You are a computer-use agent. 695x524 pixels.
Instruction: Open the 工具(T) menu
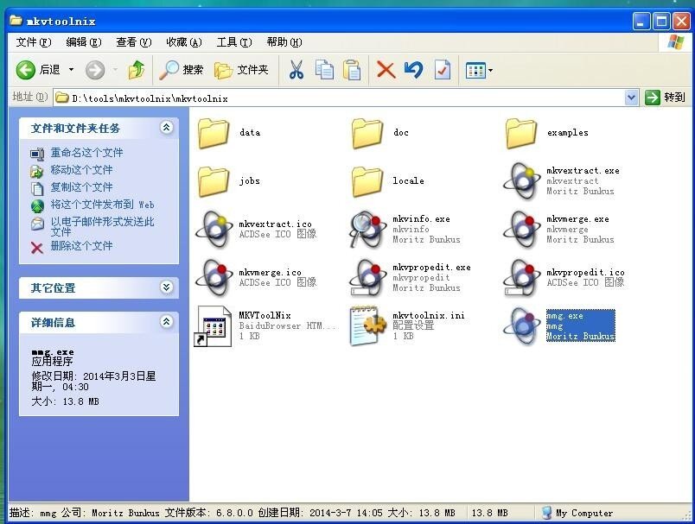233,42
